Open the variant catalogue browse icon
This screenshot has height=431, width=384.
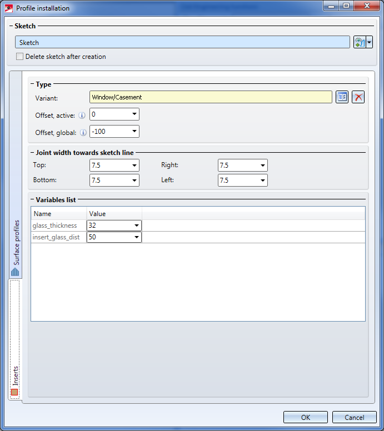[342, 97]
